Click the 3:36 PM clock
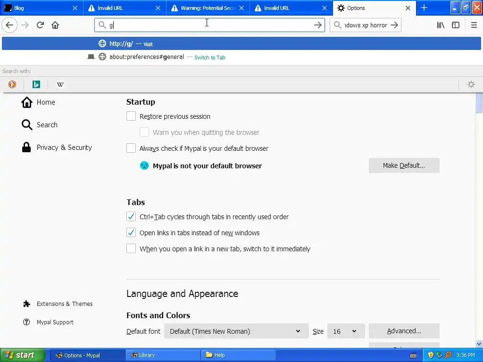This screenshot has height=362, width=483. pos(466,355)
